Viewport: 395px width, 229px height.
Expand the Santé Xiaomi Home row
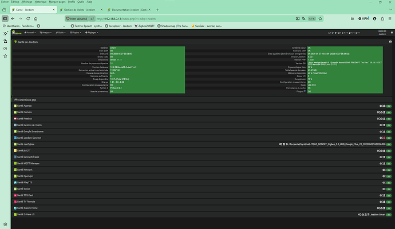202,208
